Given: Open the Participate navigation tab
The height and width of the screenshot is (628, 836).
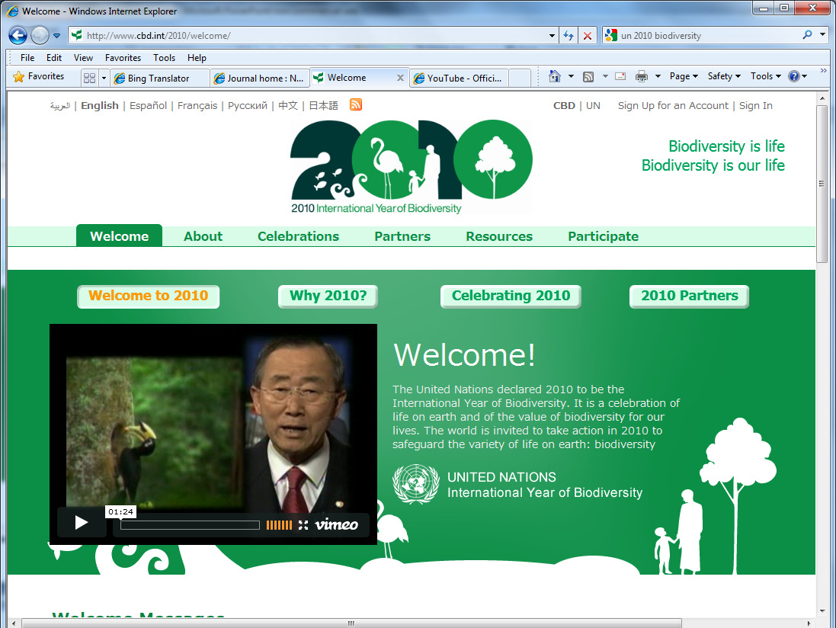Looking at the screenshot, I should point(603,236).
